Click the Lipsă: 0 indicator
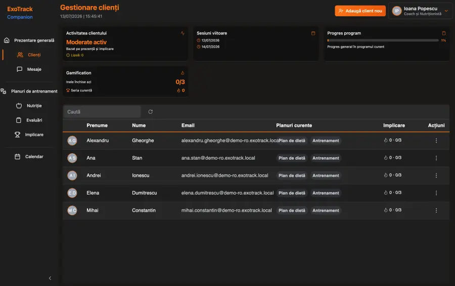 point(75,55)
